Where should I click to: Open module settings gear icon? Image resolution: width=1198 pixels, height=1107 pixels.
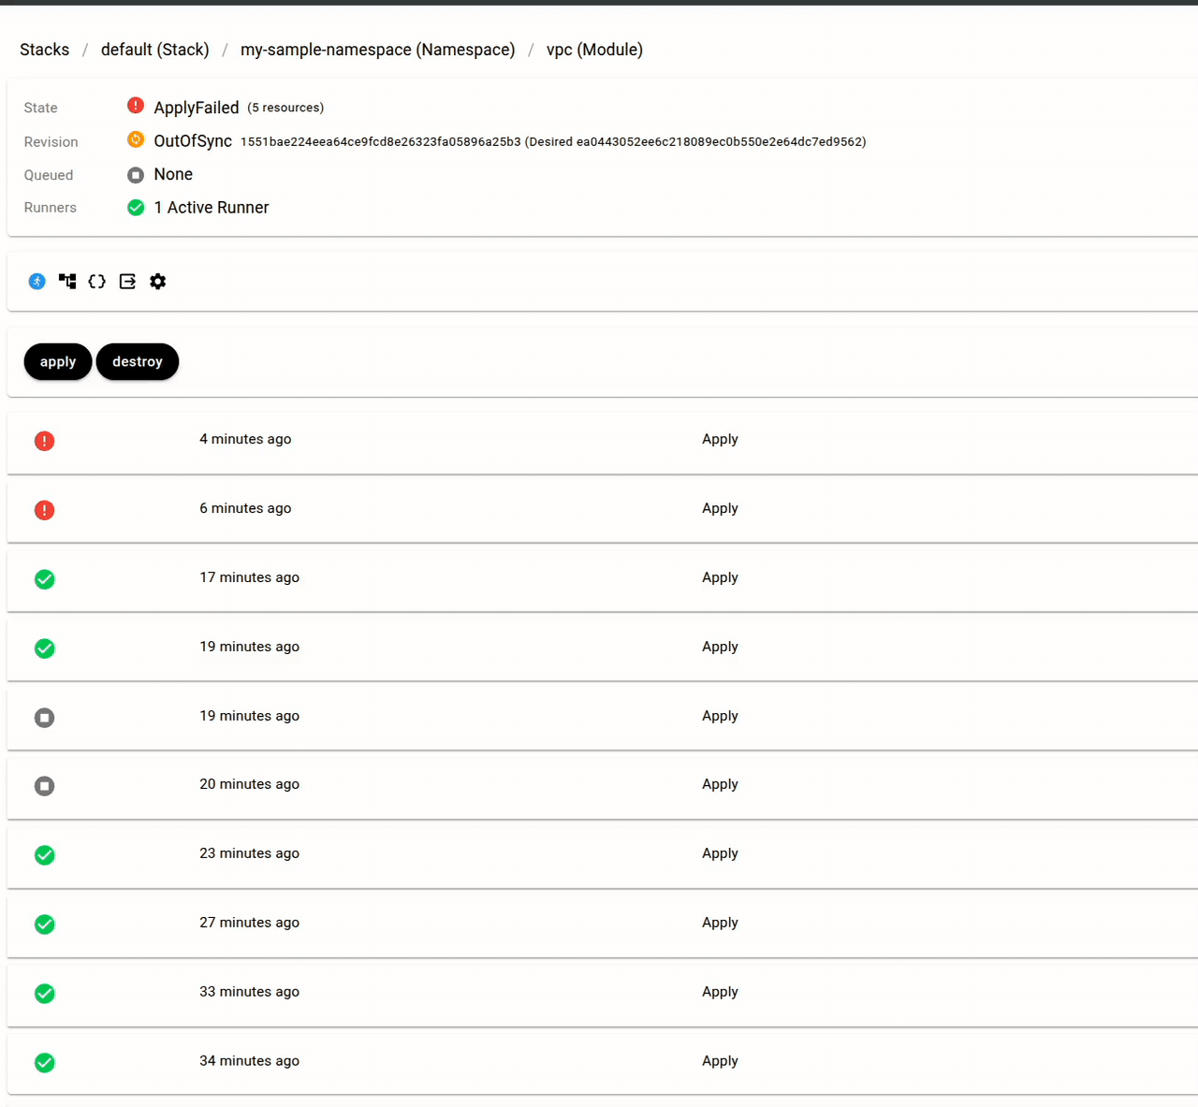[x=158, y=282]
